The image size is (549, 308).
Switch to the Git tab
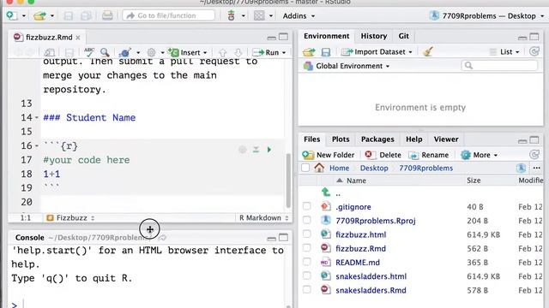coord(403,36)
